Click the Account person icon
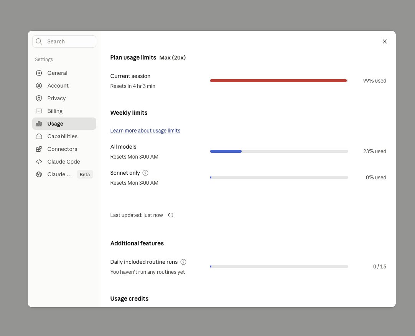The width and height of the screenshot is (415, 336). [39, 86]
